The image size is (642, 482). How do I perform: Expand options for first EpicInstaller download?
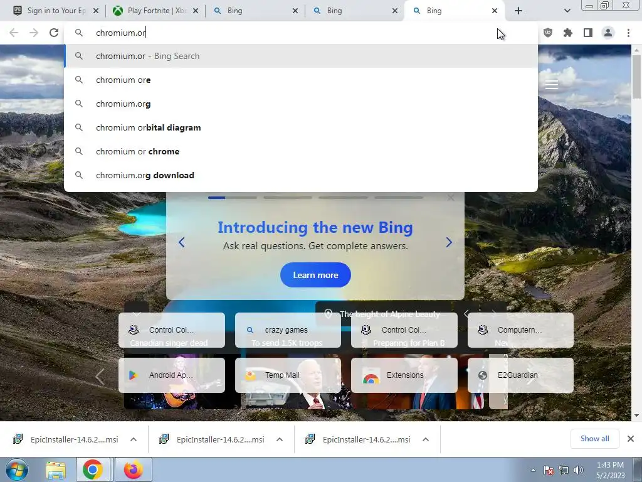134,439
